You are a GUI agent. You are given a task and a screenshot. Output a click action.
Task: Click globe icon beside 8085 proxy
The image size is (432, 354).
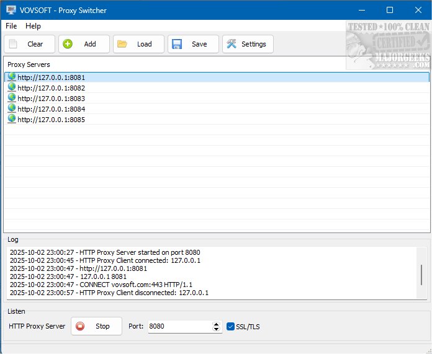click(x=12, y=119)
